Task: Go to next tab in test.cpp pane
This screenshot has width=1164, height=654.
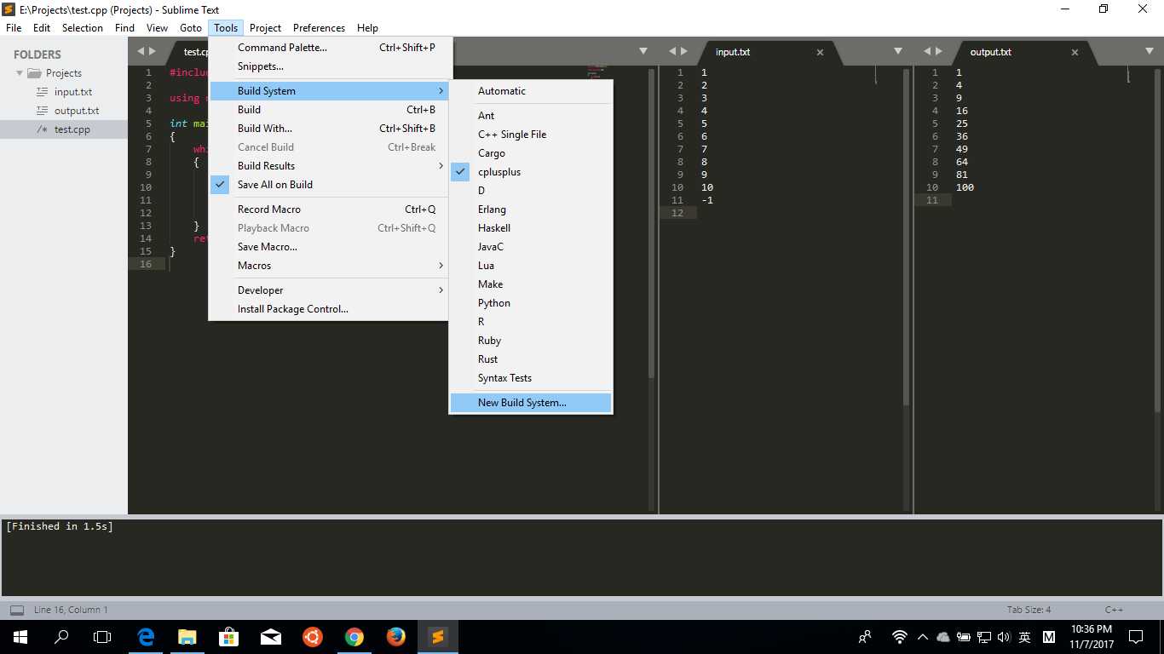Action: [153, 51]
